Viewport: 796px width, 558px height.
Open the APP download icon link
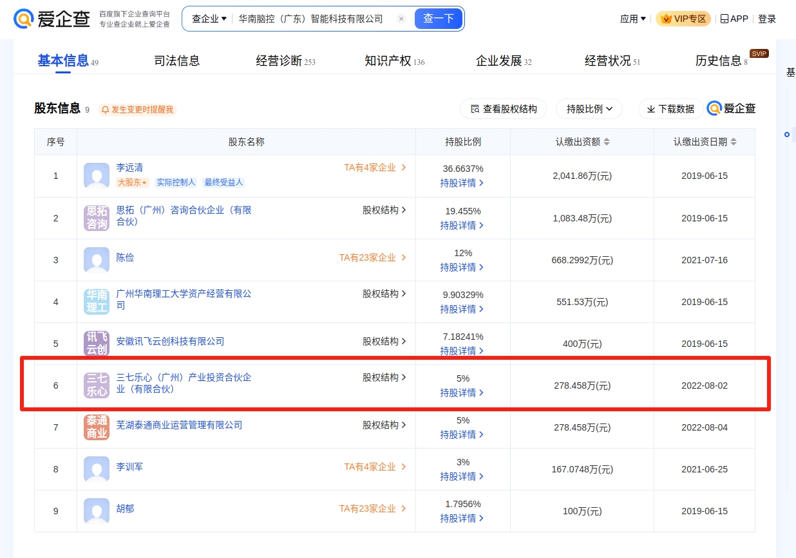(734, 19)
